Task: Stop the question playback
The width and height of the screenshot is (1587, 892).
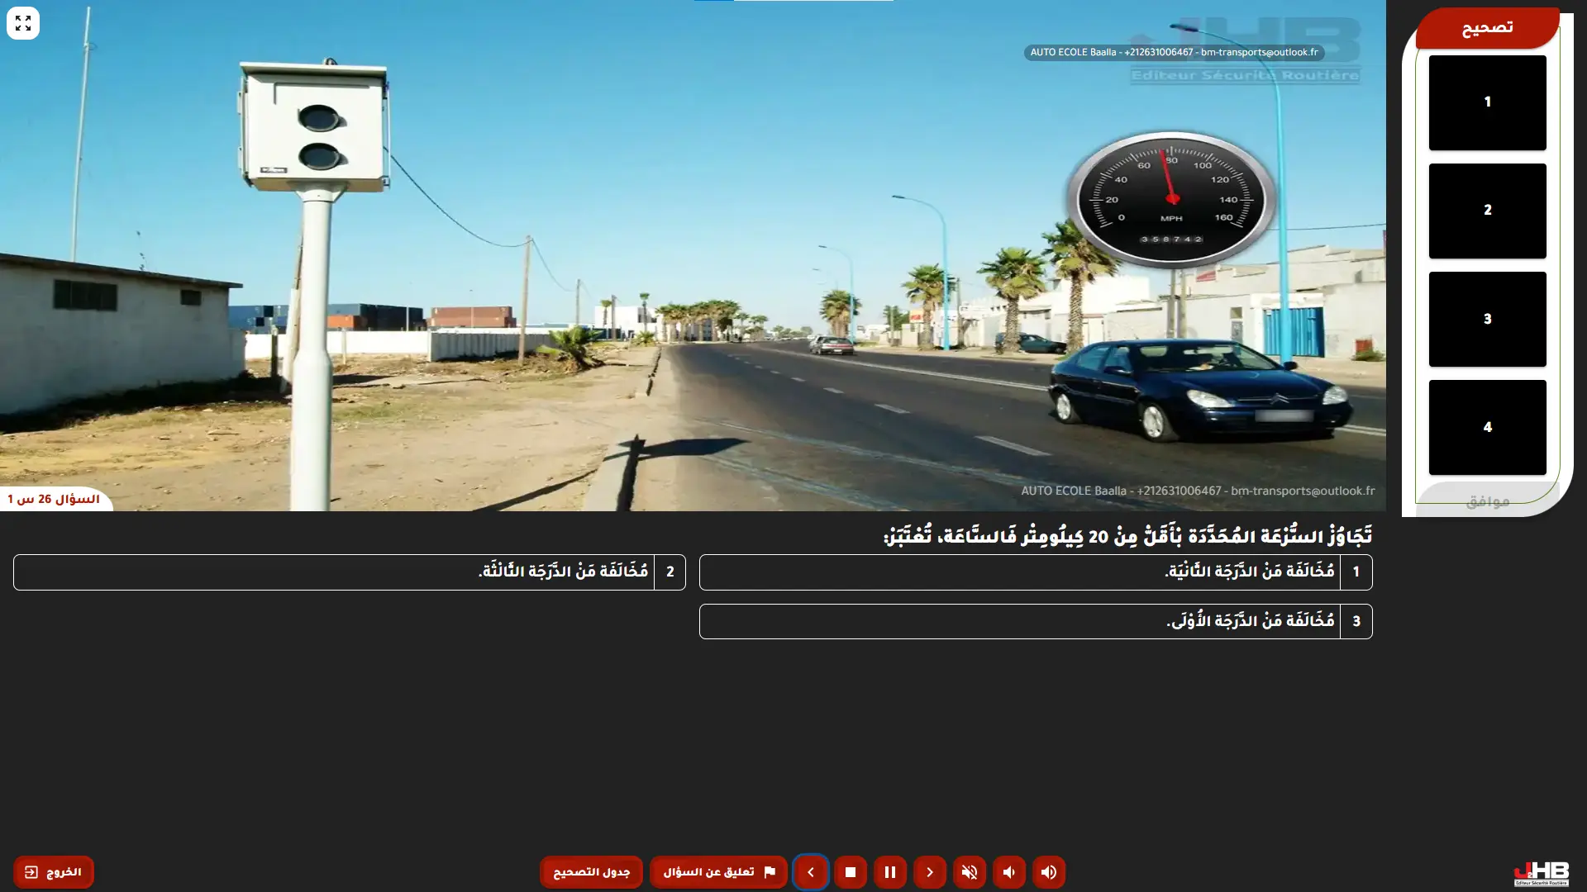Action: coord(850,872)
